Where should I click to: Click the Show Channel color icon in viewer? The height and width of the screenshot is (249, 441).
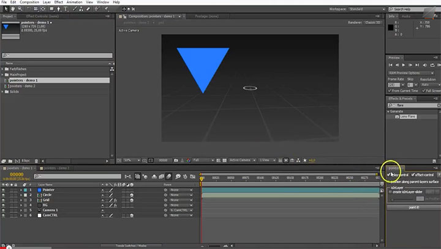[188, 160]
